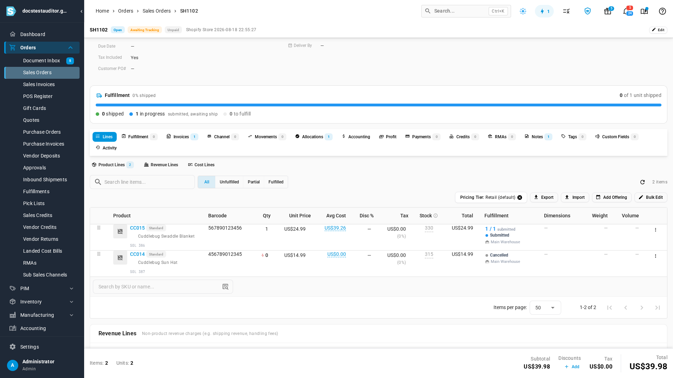
Task: Click the advanced product search icon
Action: (225, 287)
